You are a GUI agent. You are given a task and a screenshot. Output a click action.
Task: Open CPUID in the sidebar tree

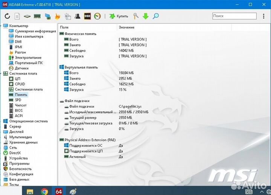pyautogui.click(x=20, y=84)
